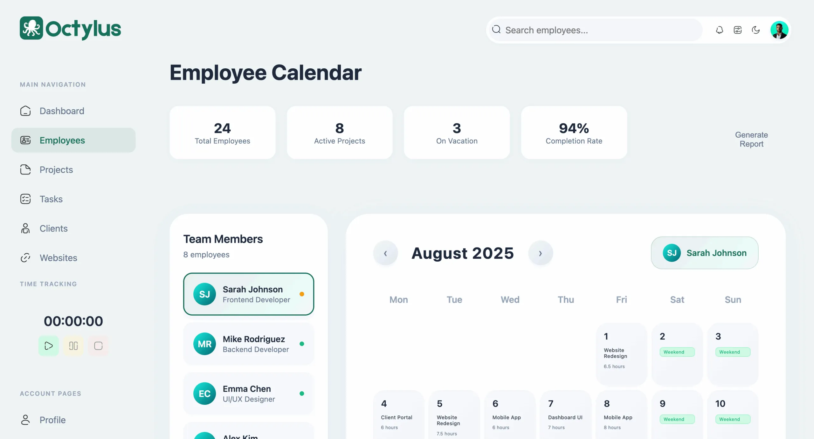This screenshot has width=814, height=439.
Task: Click the Generate Report button
Action: [x=751, y=139]
